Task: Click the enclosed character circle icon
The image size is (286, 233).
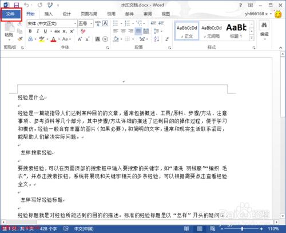Action: [105, 39]
